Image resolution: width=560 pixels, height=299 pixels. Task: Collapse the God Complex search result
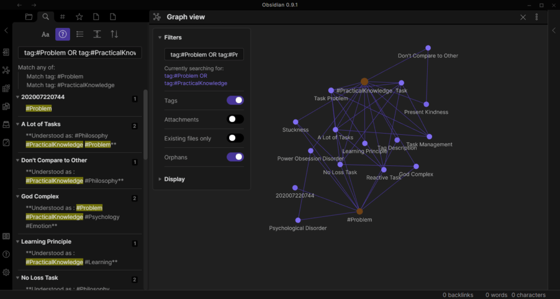[17, 197]
